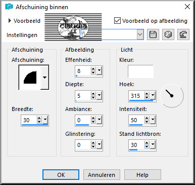Viewport: 195px width, 185px height.
Task: Click the randomize parameters dice icon
Action: click(x=168, y=34)
